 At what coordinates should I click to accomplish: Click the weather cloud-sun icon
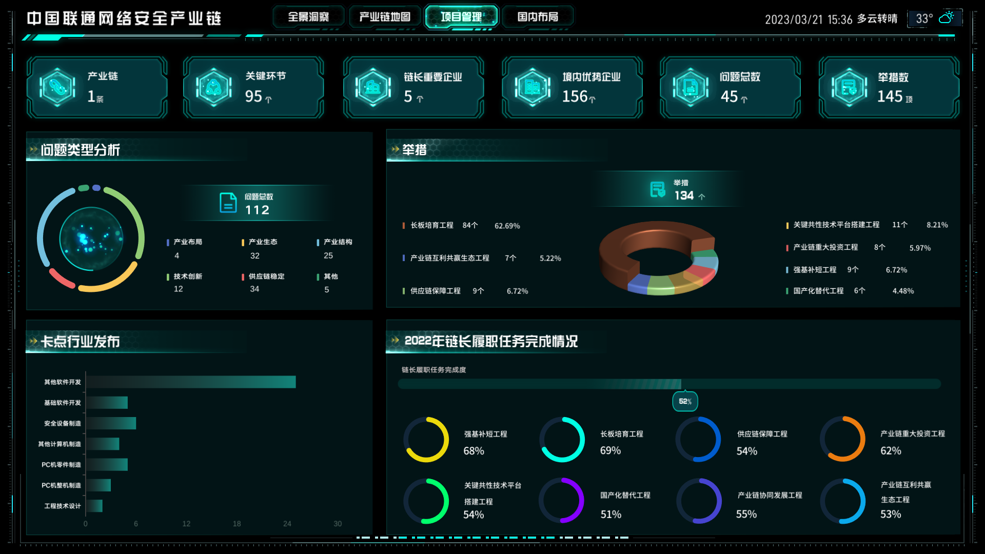tap(947, 18)
